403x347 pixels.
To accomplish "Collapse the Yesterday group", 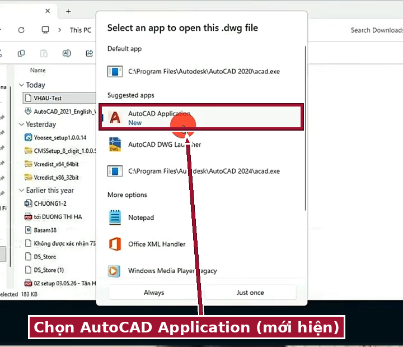I will point(22,124).
